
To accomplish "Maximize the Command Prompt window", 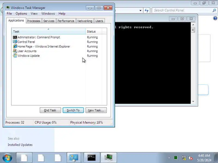I will point(182,19).
